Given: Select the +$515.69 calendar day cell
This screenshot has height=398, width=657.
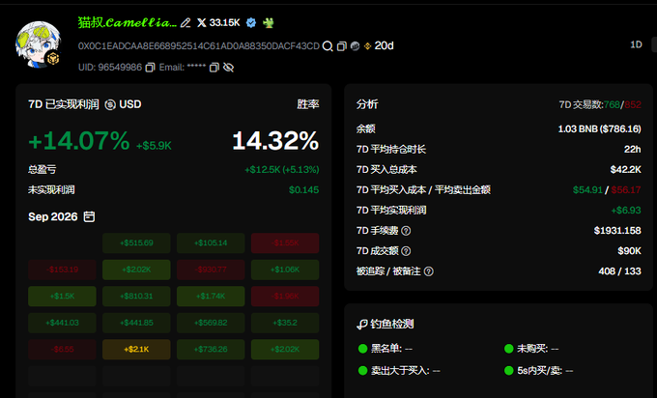Looking at the screenshot, I should tap(136, 243).
